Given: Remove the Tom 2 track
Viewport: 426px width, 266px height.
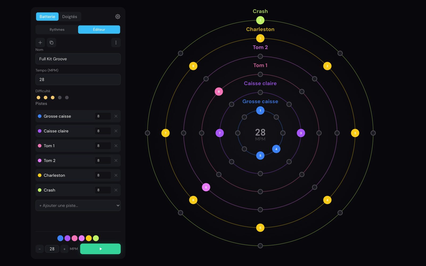Looking at the screenshot, I should [x=116, y=160].
